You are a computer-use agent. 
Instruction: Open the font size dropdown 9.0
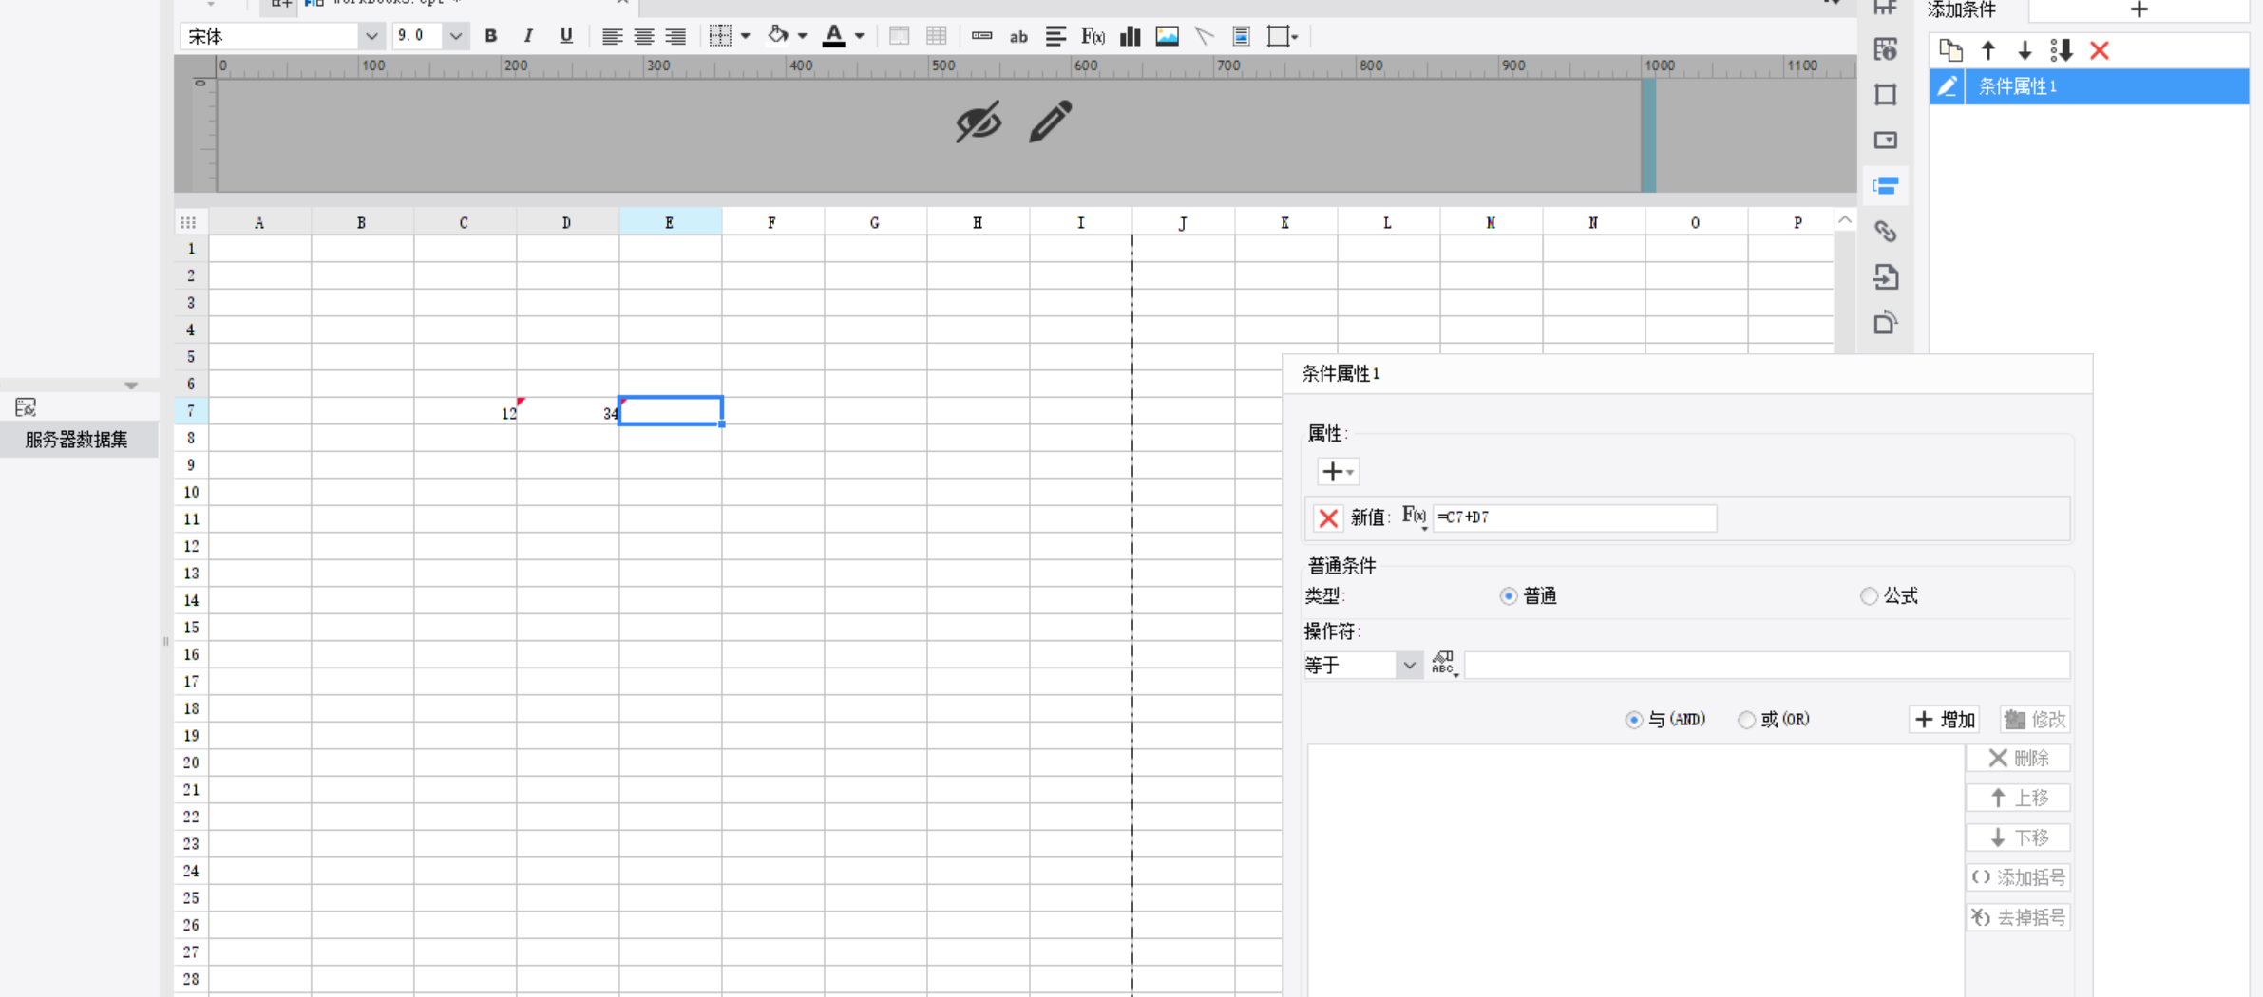(456, 36)
